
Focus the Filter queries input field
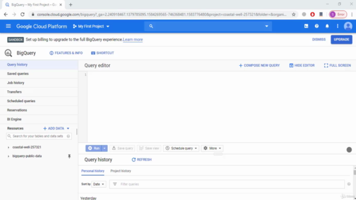(227, 184)
